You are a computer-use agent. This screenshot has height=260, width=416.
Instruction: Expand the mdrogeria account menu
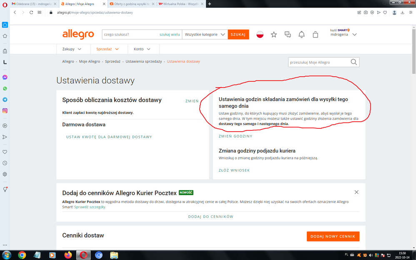tap(343, 35)
